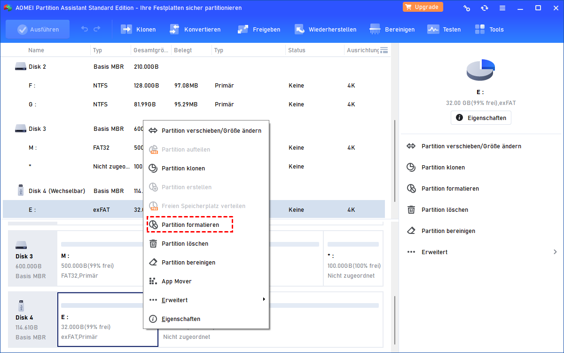Open the Bereinigen toolbar item

point(392,29)
